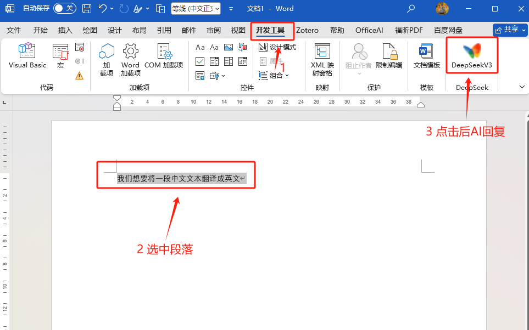The image size is (529, 330).
Task: Click the Redo arrow in title bar
Action: (124, 9)
